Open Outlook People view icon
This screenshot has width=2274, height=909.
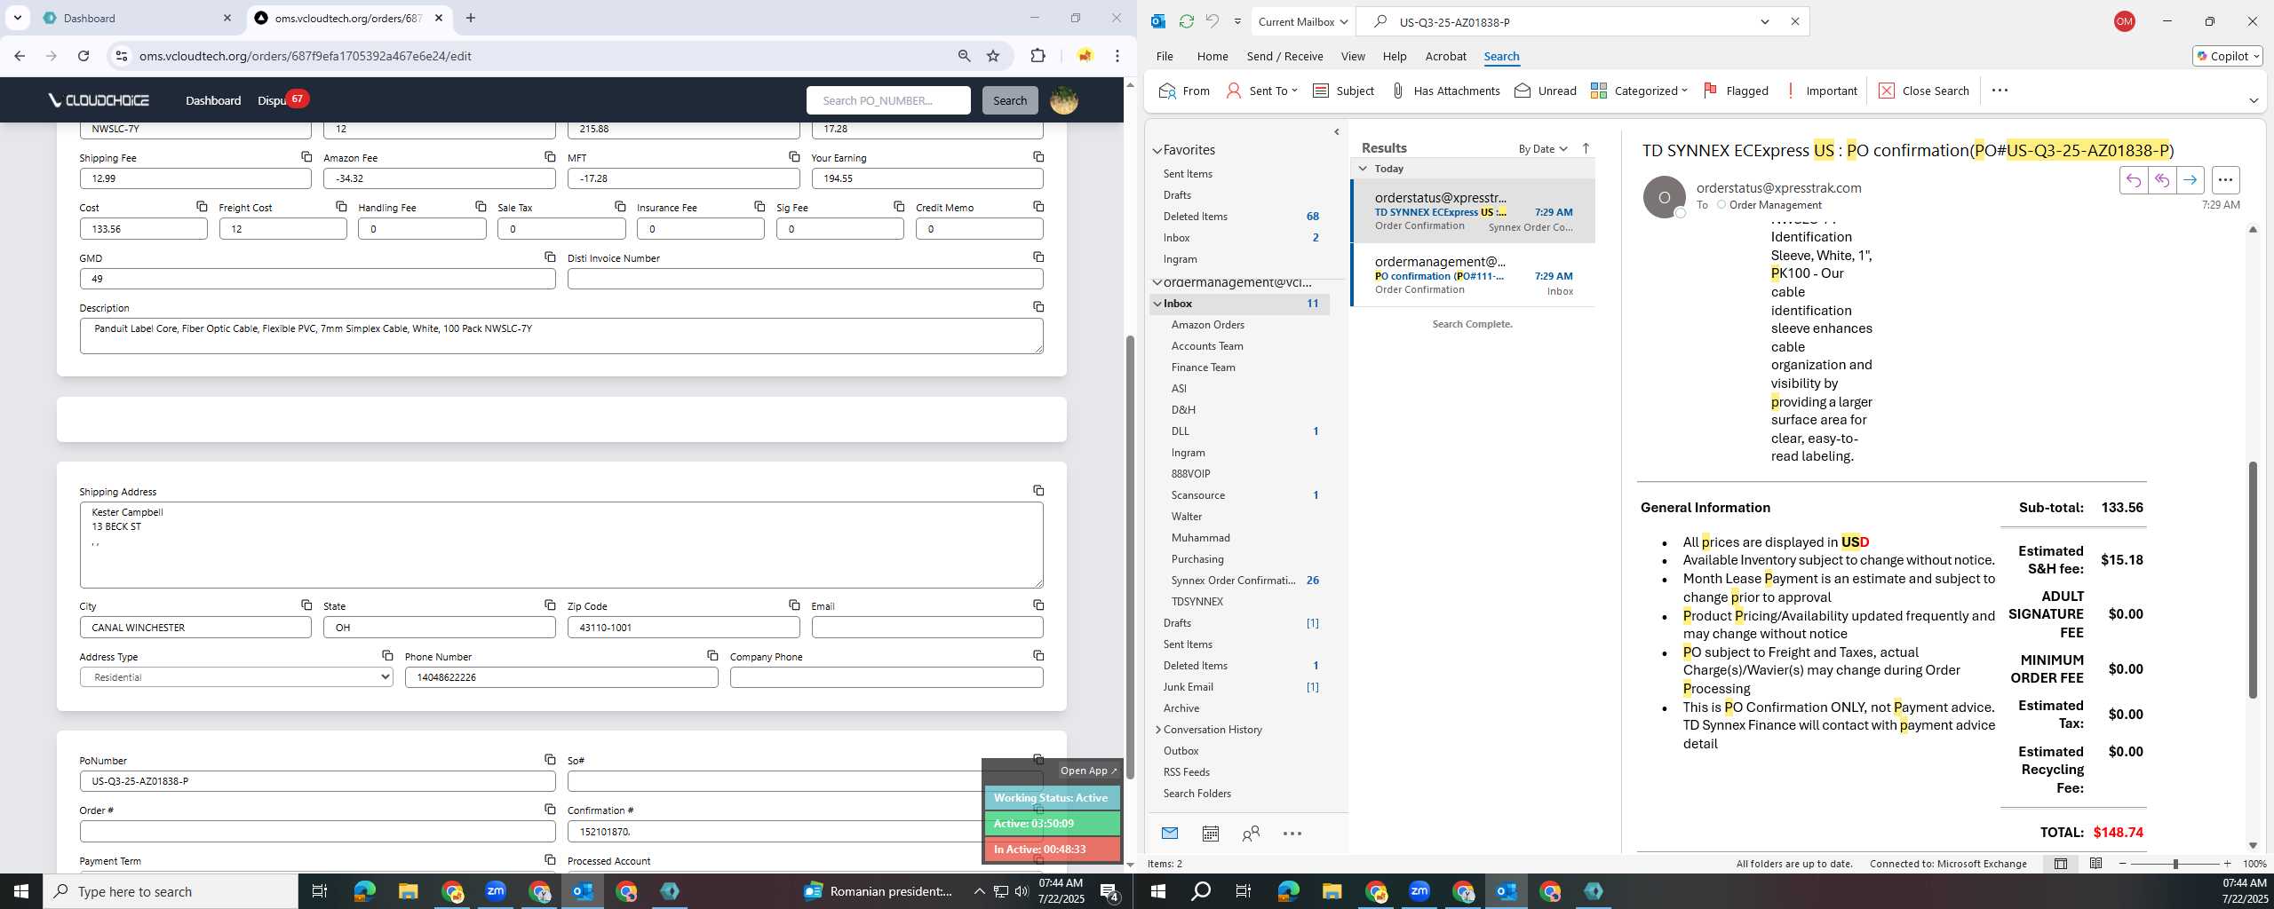1251,834
